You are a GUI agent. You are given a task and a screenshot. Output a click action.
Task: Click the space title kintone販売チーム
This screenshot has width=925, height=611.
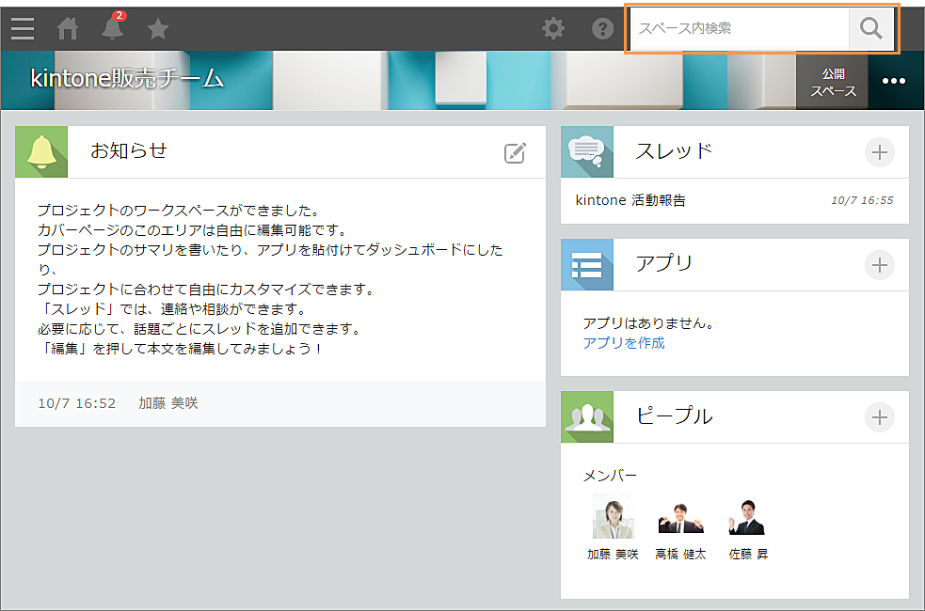pos(127,78)
